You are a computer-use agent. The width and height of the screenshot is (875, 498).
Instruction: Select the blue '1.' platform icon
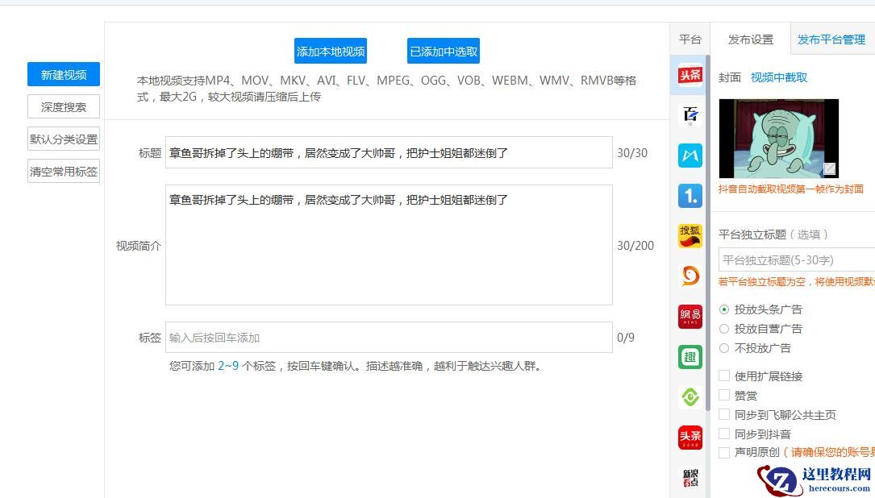click(x=690, y=195)
